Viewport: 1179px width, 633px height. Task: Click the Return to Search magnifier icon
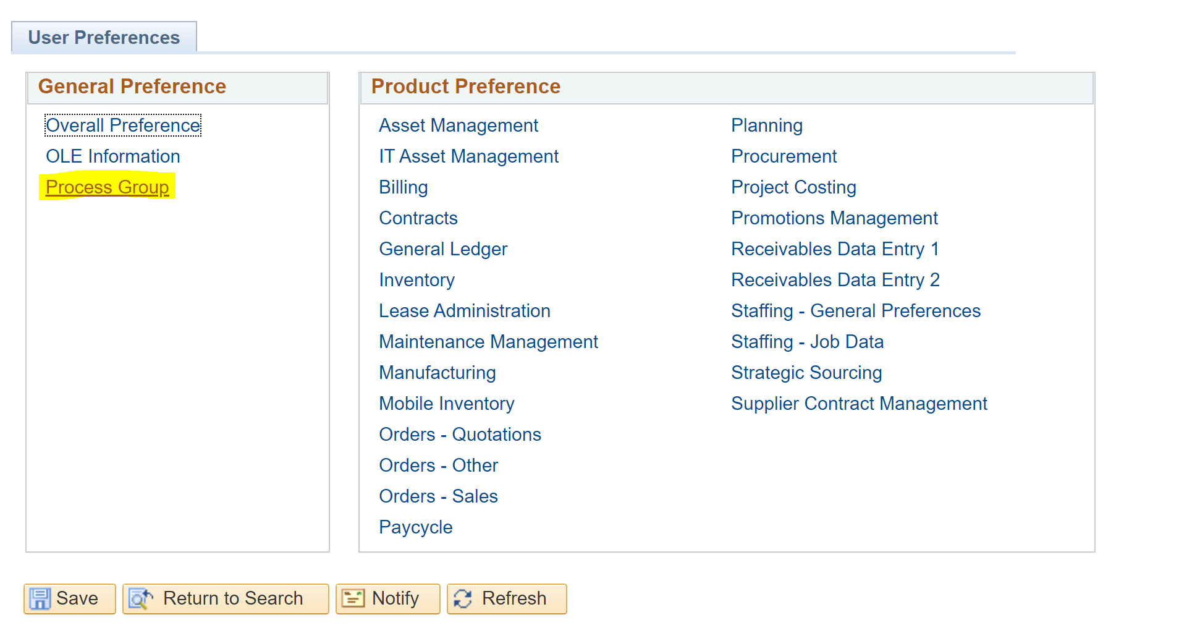pos(141,598)
